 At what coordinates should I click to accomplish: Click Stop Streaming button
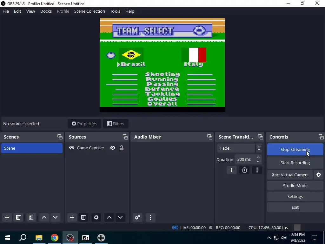295,149
